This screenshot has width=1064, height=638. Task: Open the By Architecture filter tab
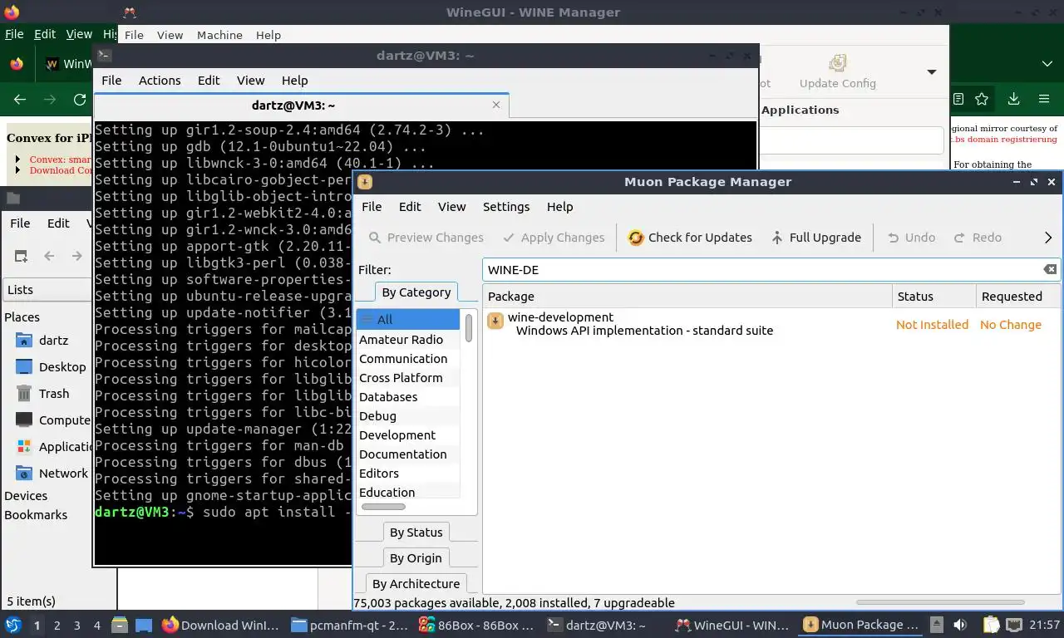(x=416, y=584)
